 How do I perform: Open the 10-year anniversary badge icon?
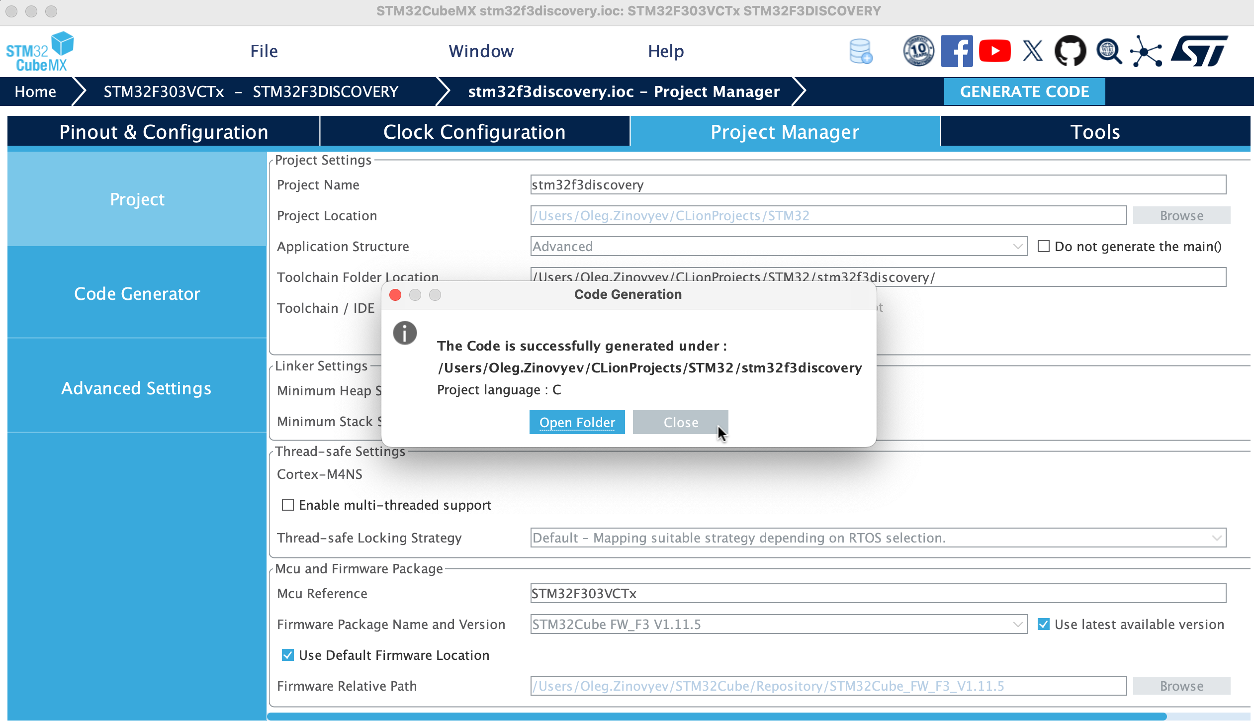coord(918,51)
